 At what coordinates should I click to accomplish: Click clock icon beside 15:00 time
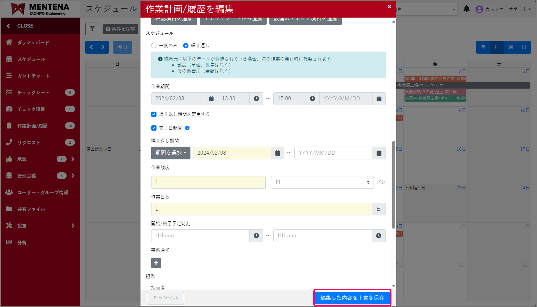(312, 99)
